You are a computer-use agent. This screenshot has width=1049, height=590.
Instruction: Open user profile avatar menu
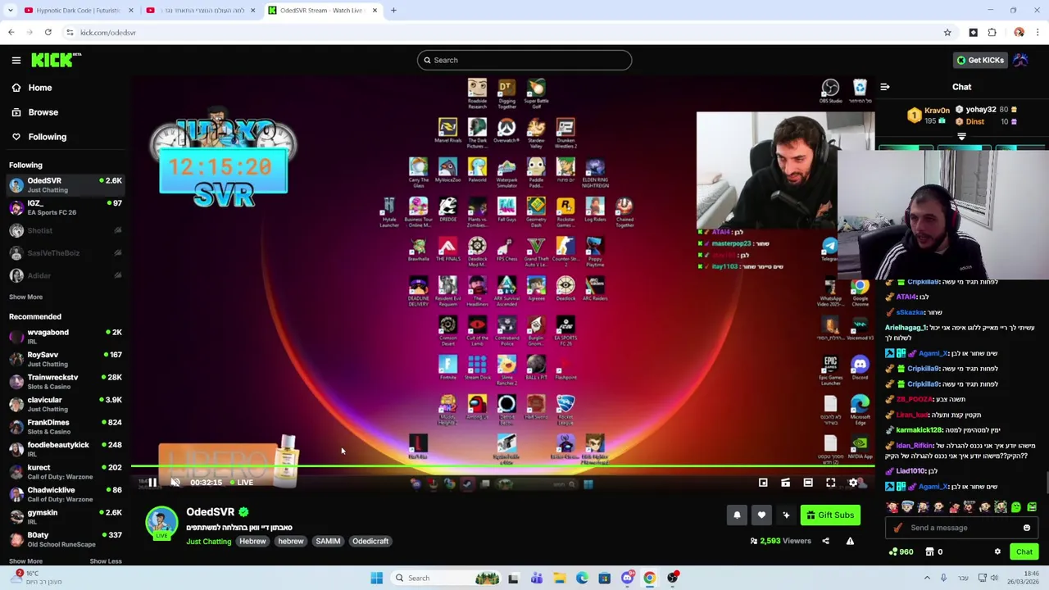[1021, 60]
